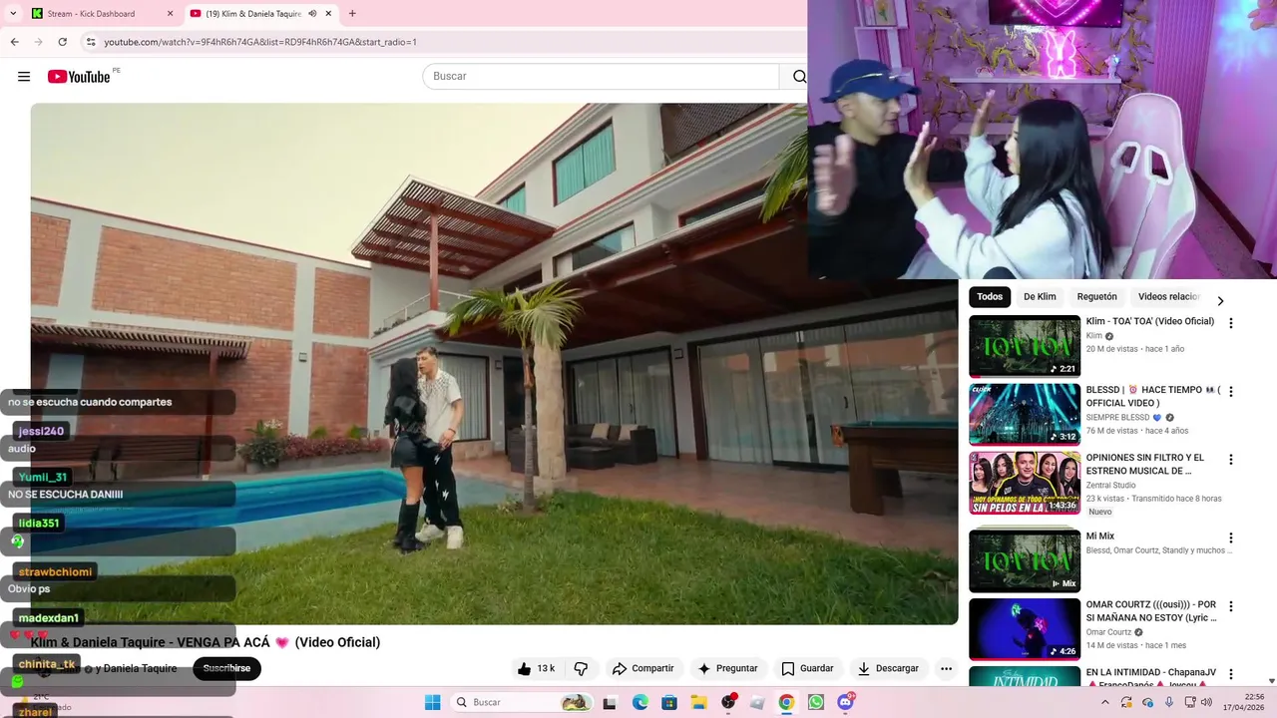Screen dimensions: 1277x718
Task: Click the Chrome icon in the taskbar
Action: click(x=786, y=702)
